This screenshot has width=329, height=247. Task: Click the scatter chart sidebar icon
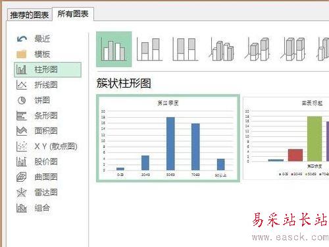pyautogui.click(x=22, y=146)
